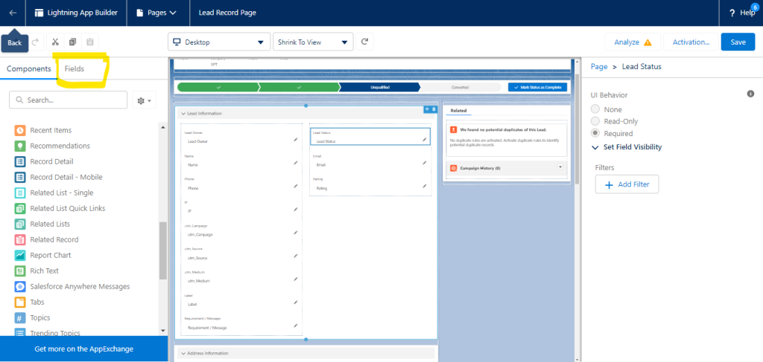Viewport: 763px width, 362px height.
Task: Click the Add Filter button
Action: point(627,184)
